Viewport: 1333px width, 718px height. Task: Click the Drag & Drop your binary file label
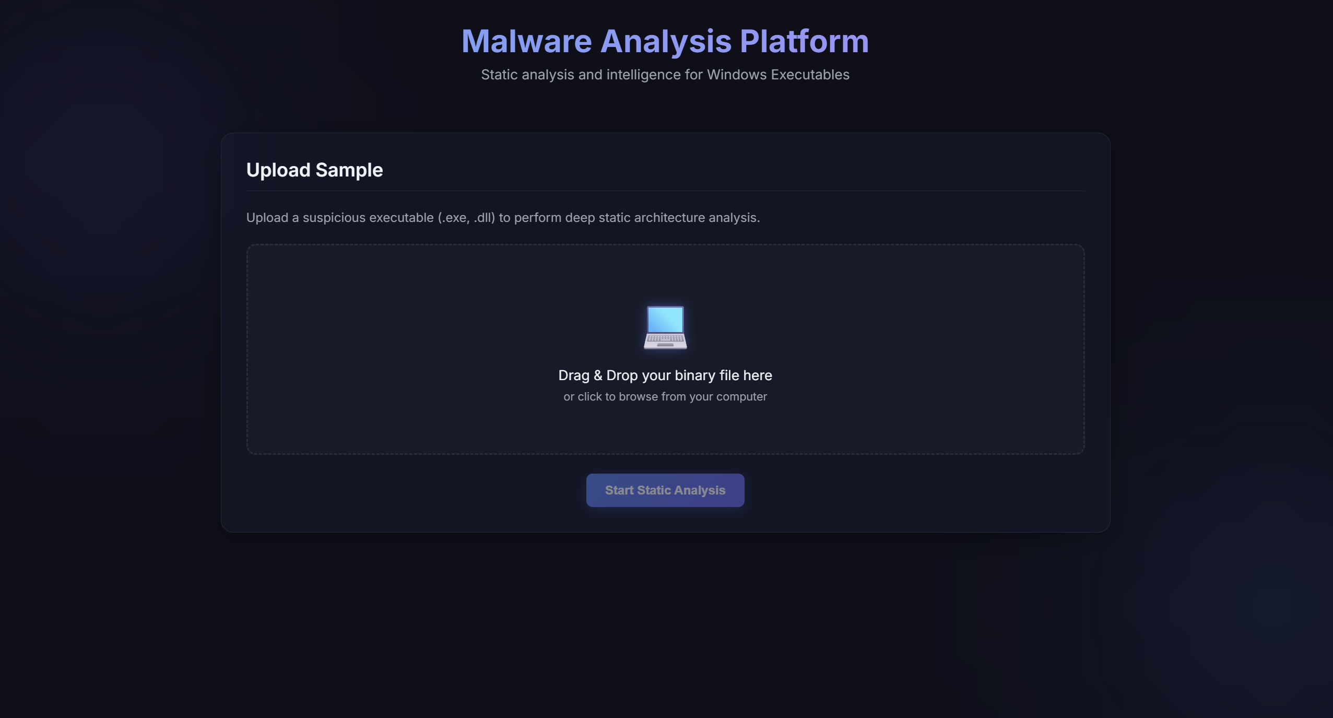pos(665,375)
